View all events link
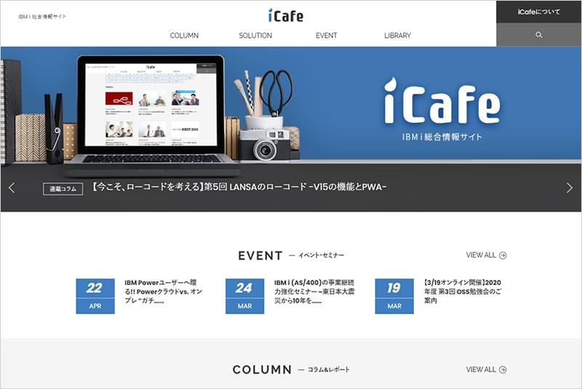 click(x=486, y=255)
